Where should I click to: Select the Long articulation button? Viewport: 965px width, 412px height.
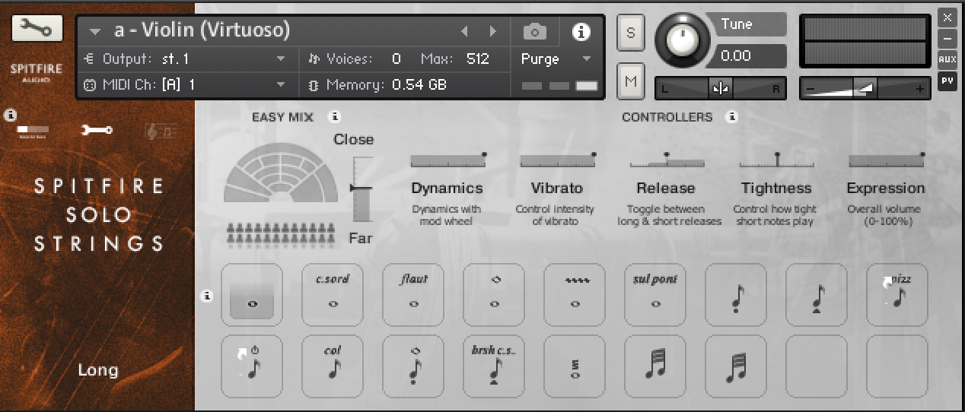252,295
